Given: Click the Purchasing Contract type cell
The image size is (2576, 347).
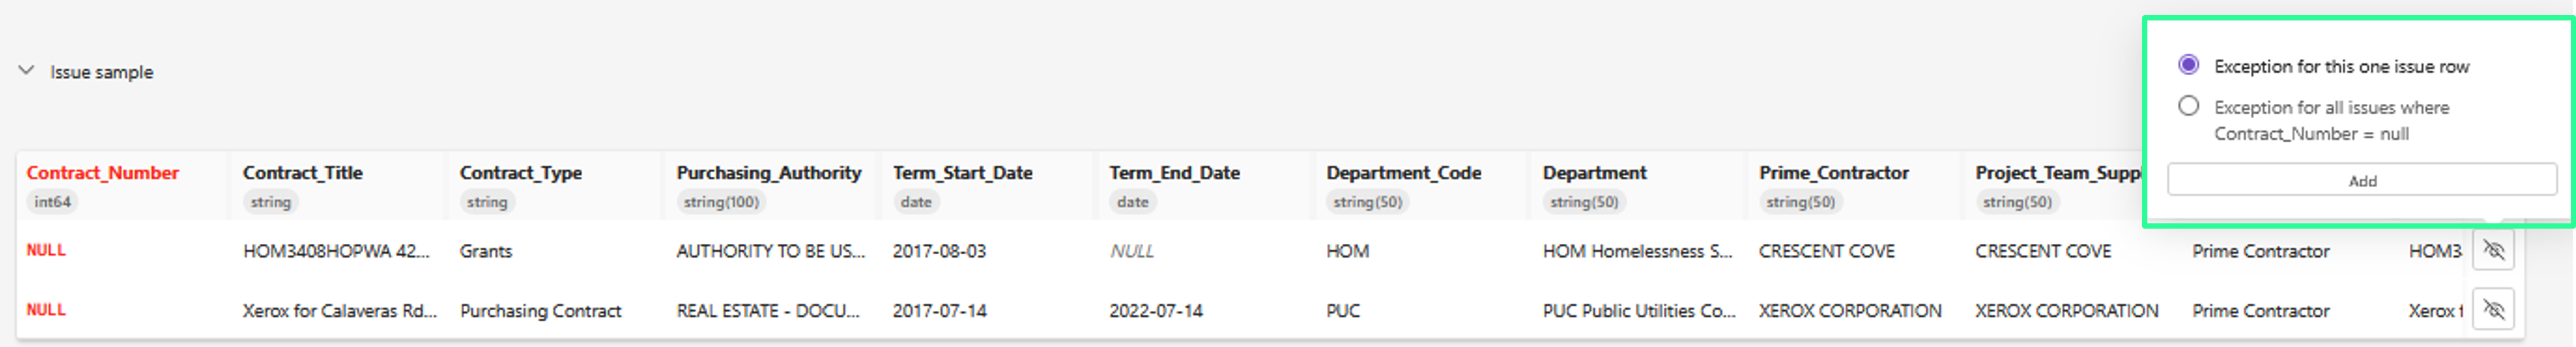Looking at the screenshot, I should point(540,311).
